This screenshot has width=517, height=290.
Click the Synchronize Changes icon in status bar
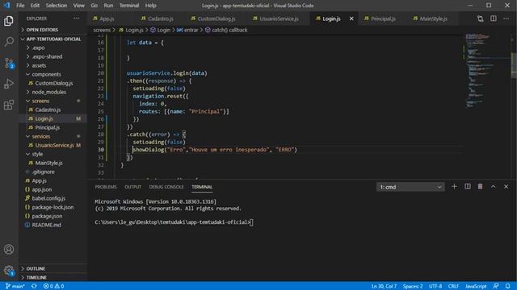[34, 286]
